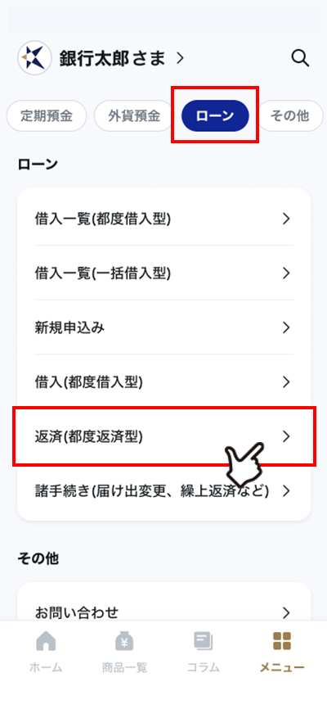Tap chevron beside 銀行太郎さま
This screenshot has height=709, width=327.
[180, 58]
